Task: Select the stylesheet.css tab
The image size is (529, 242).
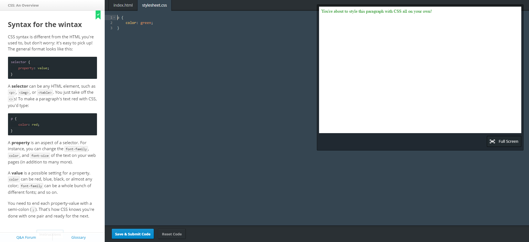Action: click(x=154, y=5)
